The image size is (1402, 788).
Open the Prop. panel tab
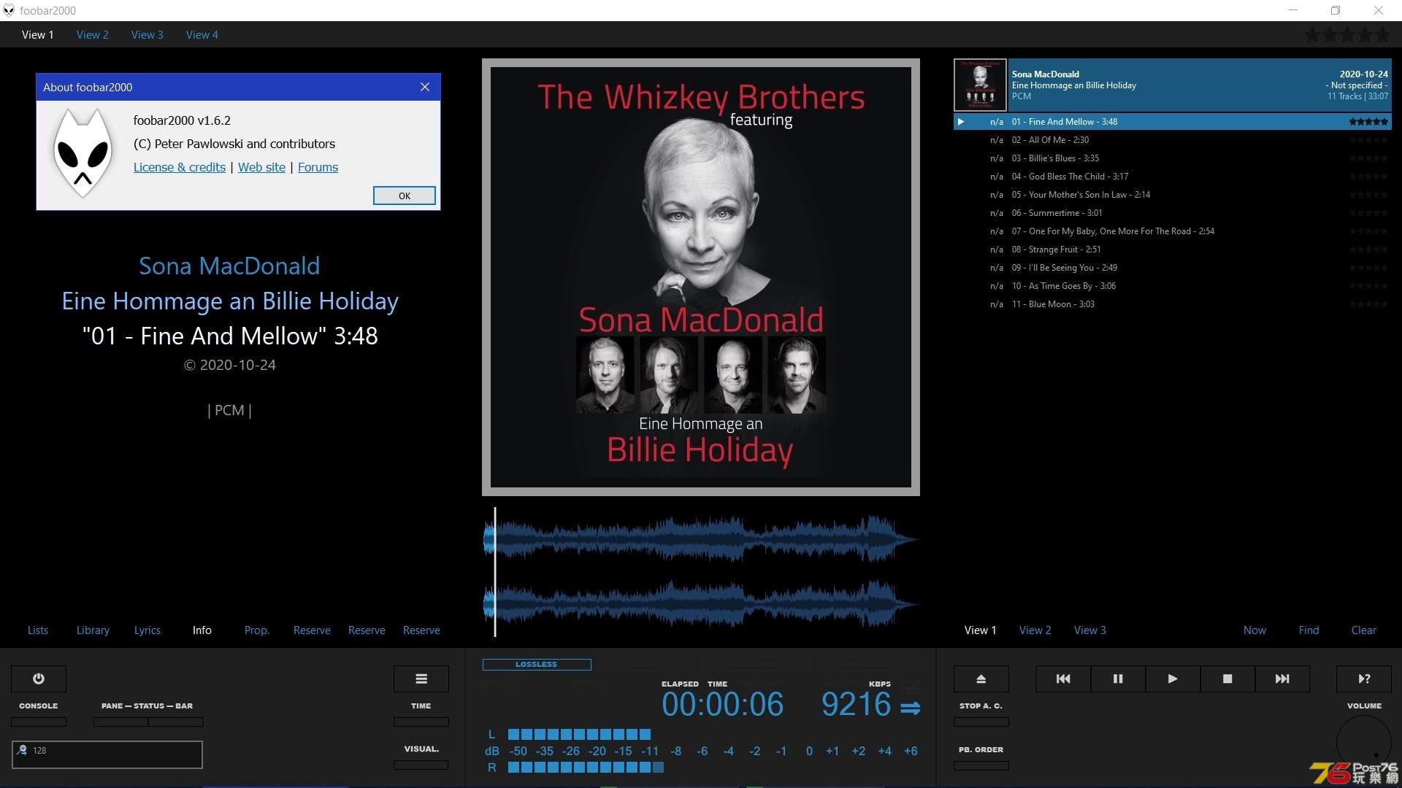point(257,630)
